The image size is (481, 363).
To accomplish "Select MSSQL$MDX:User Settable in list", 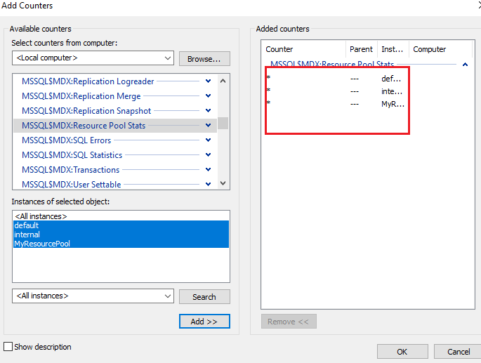I will pos(72,185).
